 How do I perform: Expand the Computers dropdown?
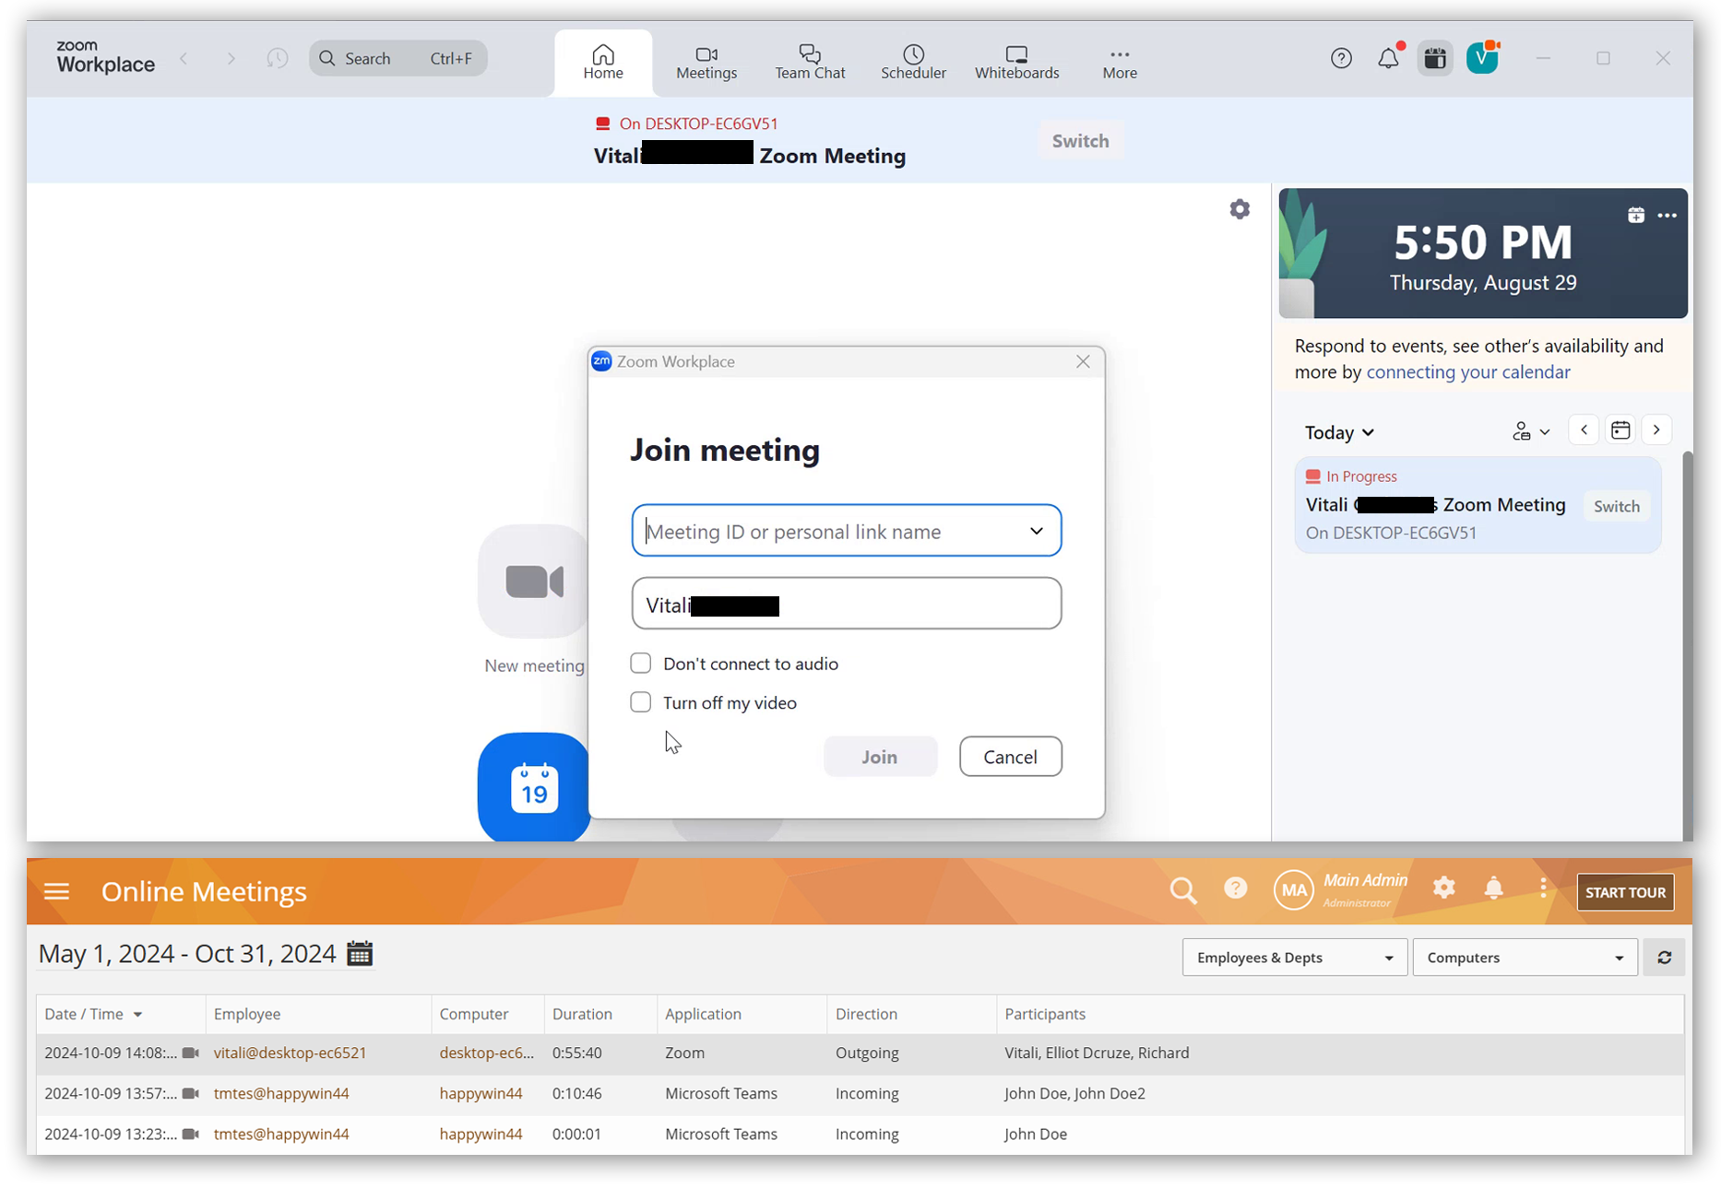point(1525,958)
